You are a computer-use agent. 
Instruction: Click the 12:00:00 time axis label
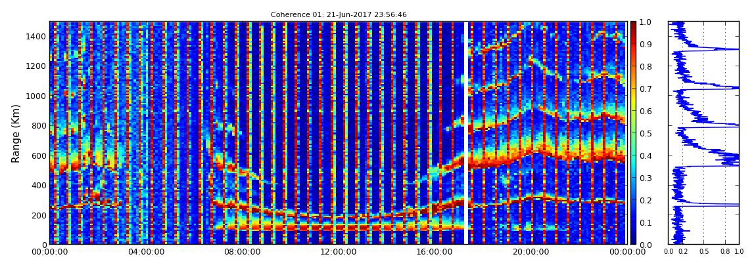tap(337, 252)
